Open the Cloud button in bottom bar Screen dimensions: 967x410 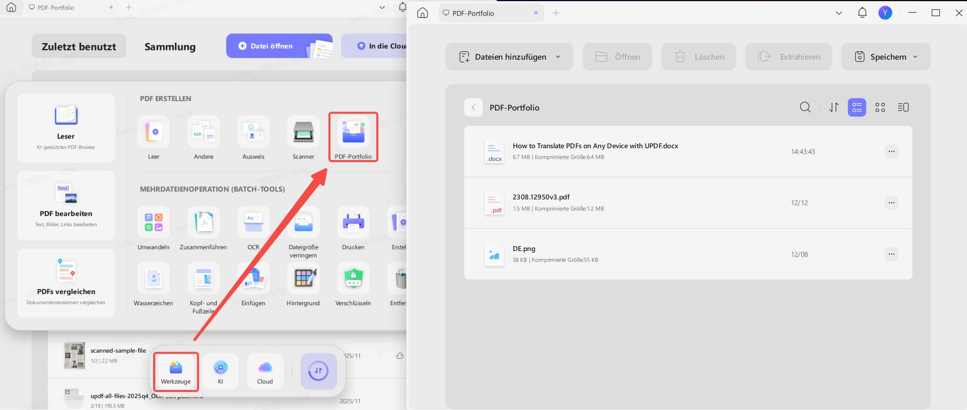pyautogui.click(x=265, y=372)
